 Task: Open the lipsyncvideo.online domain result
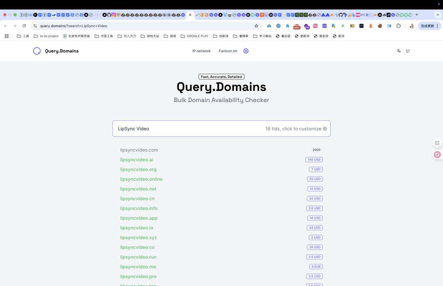(141, 179)
